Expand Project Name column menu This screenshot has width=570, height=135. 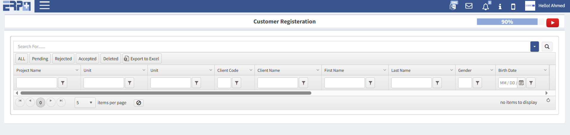(77, 70)
